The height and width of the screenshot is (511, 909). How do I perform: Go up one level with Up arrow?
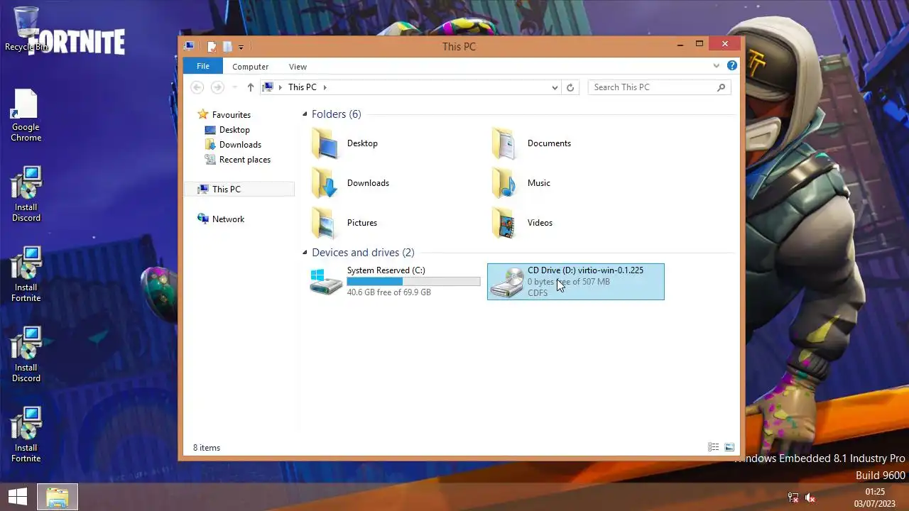(250, 87)
